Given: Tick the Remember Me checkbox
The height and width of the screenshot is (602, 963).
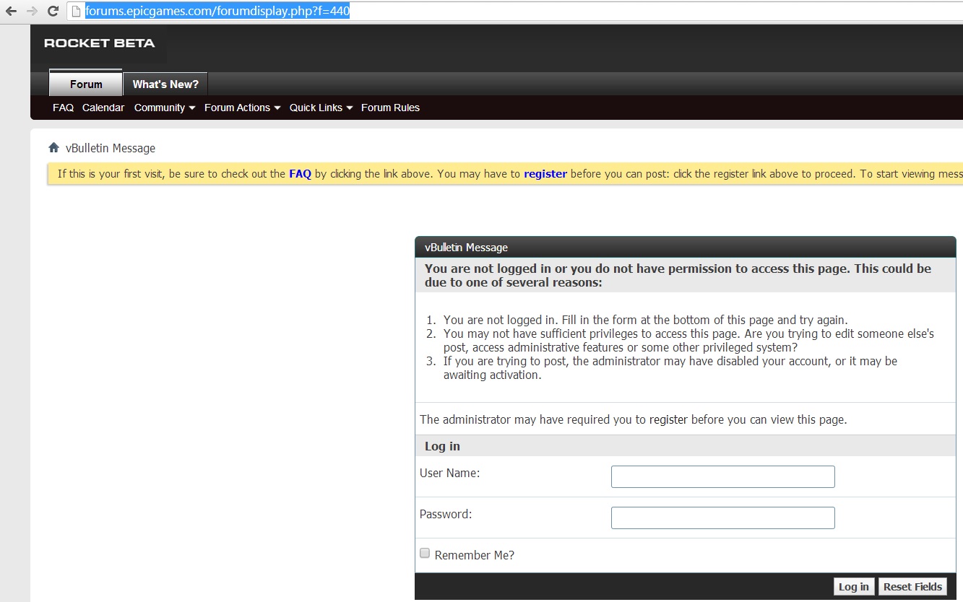Looking at the screenshot, I should pyautogui.click(x=425, y=554).
